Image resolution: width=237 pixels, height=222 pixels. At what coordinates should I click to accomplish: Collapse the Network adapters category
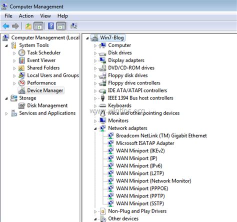(x=95, y=128)
